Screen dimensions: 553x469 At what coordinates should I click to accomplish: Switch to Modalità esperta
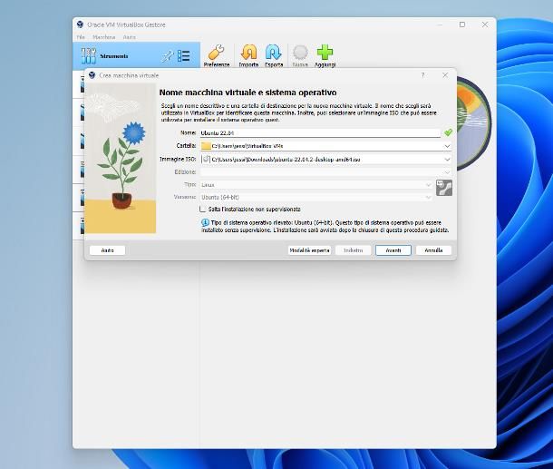[x=309, y=250]
